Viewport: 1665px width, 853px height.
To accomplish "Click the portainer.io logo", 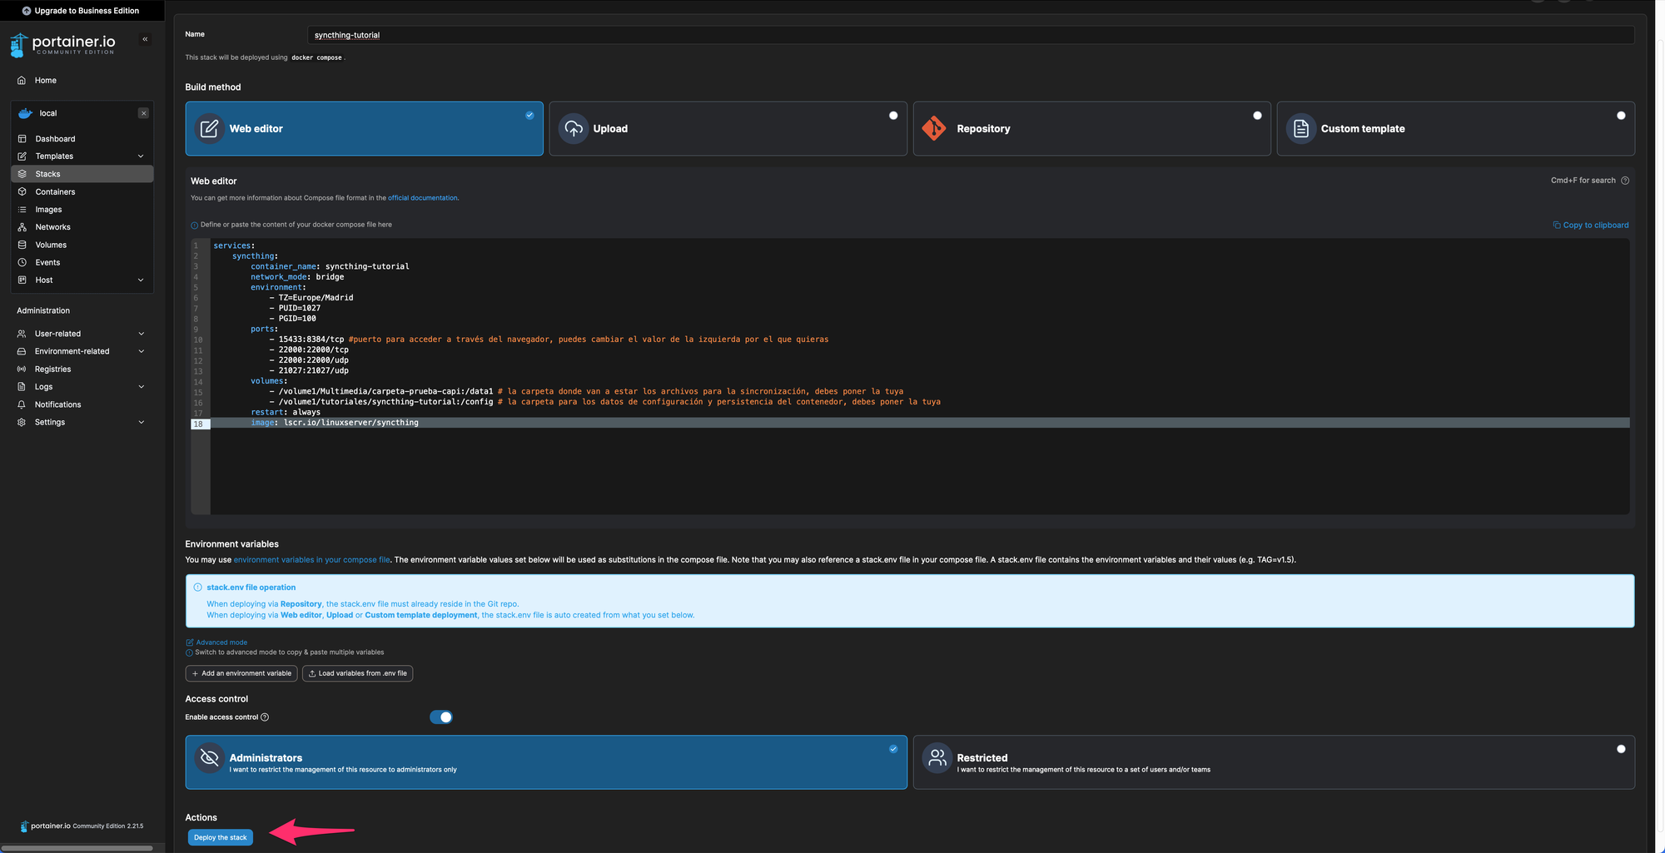I will tap(63, 44).
